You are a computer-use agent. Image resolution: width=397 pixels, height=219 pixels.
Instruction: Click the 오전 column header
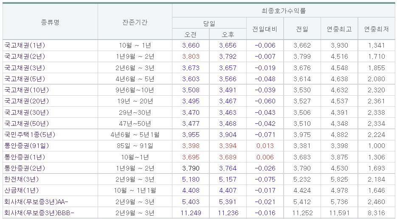tap(191, 34)
